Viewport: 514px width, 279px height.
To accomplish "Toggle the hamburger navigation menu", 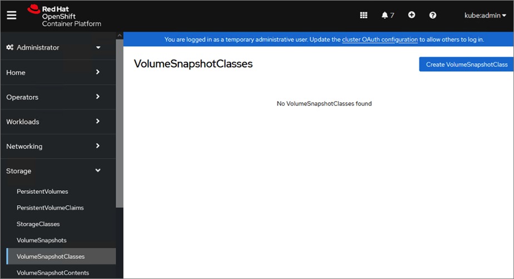I will 12,16.
